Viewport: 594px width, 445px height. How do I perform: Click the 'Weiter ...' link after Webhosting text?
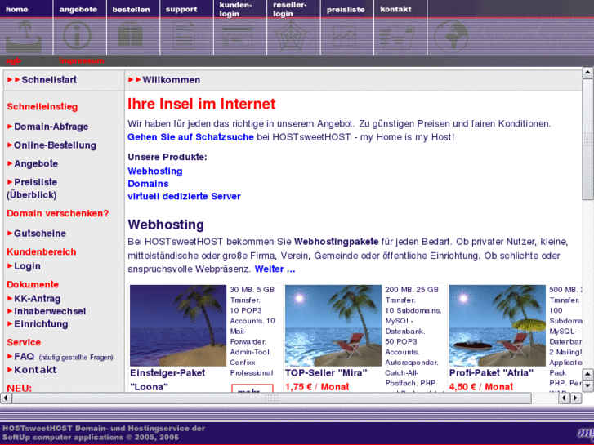[x=275, y=269]
